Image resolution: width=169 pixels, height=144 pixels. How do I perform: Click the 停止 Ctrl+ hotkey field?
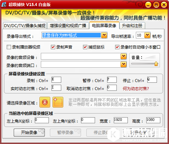tap(152, 80)
